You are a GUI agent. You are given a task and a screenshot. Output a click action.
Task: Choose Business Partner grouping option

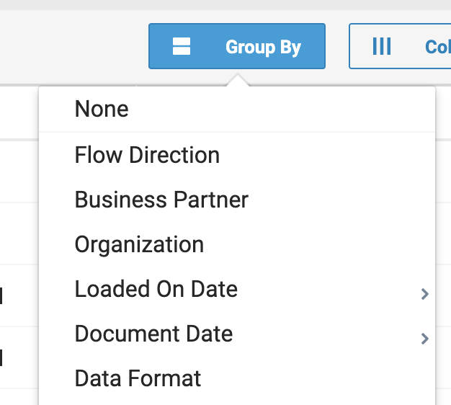237,200
